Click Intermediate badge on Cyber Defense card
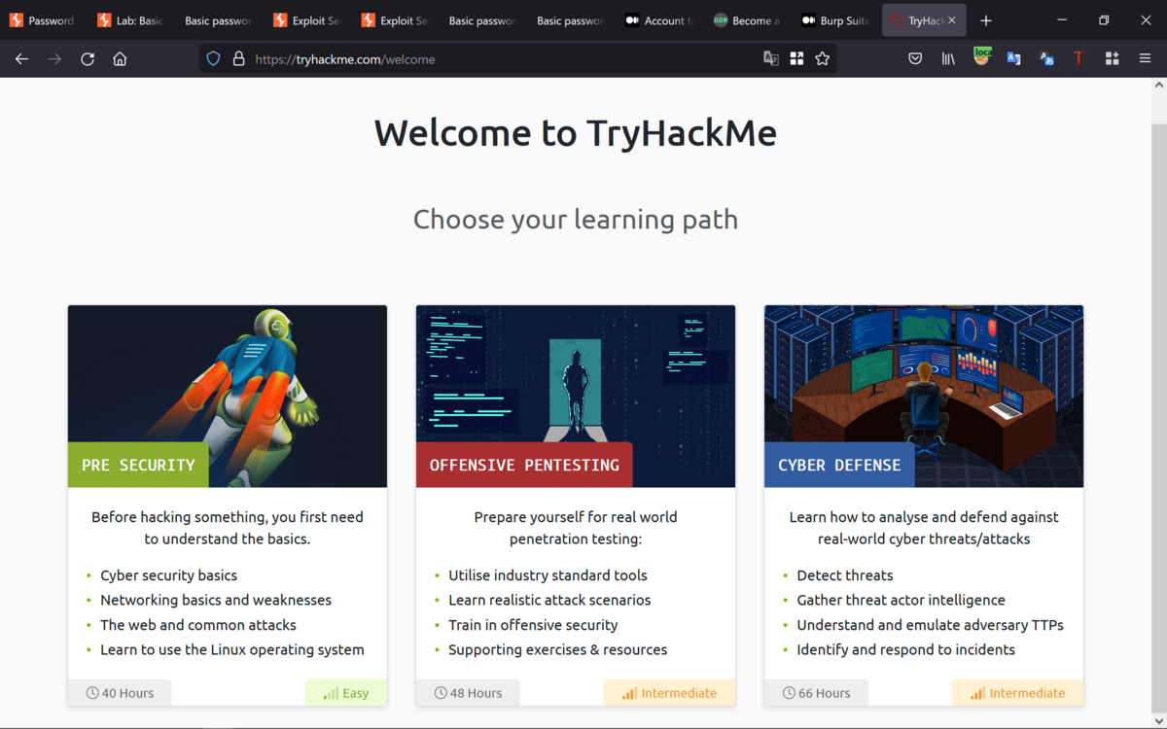Viewport: 1167px width, 729px height. 1017,693
